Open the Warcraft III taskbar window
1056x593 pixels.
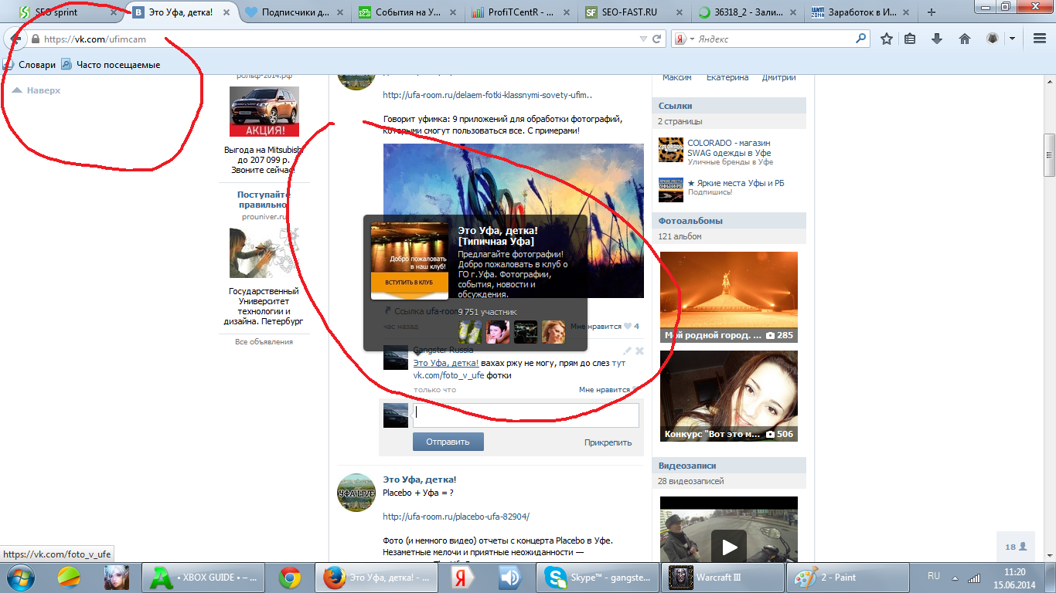coord(724,578)
